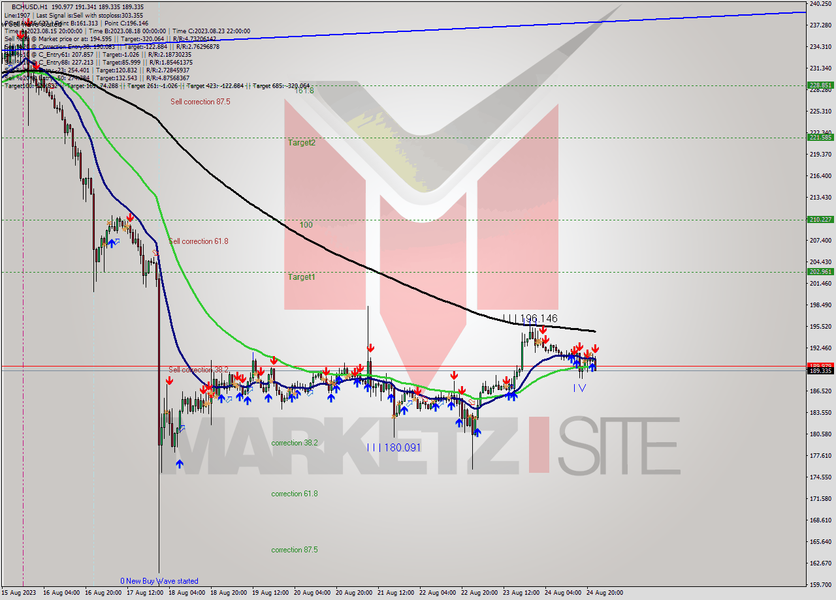836x600 pixels.
Task: Click the 219.370 price axis value
Action: coord(820,155)
